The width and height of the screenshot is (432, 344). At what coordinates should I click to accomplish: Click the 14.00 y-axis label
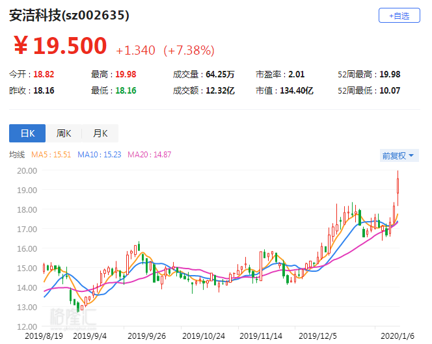27,288
